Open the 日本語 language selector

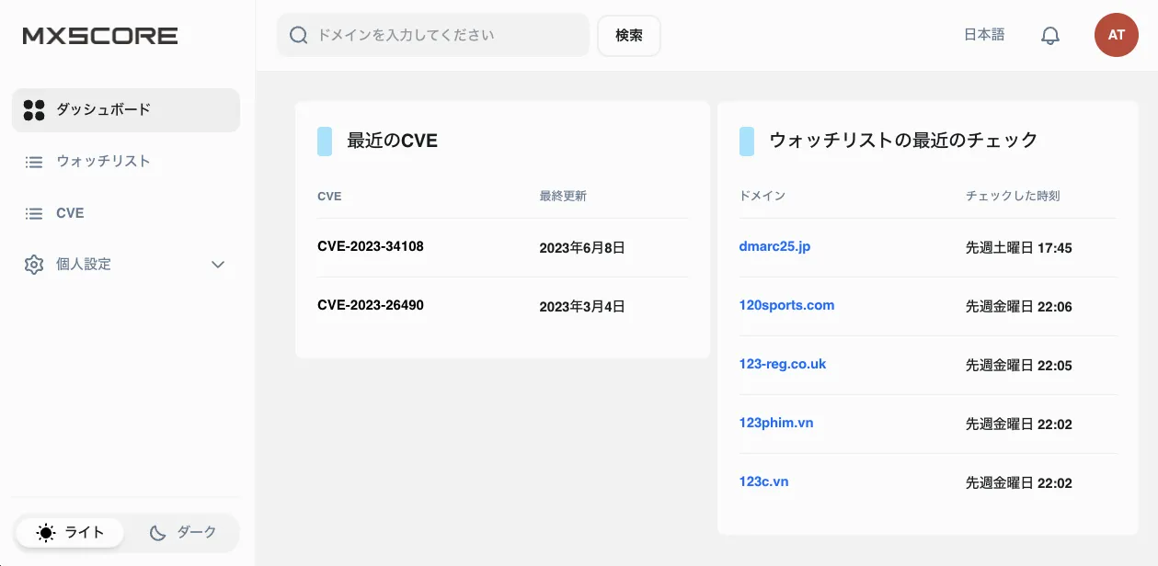983,35
